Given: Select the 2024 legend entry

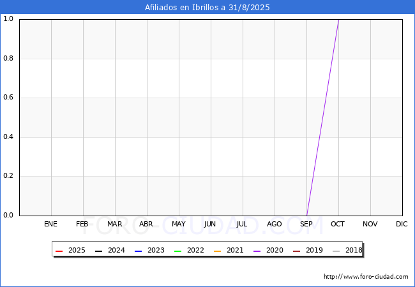Looking at the screenshot, I should pyautogui.click(x=109, y=251).
